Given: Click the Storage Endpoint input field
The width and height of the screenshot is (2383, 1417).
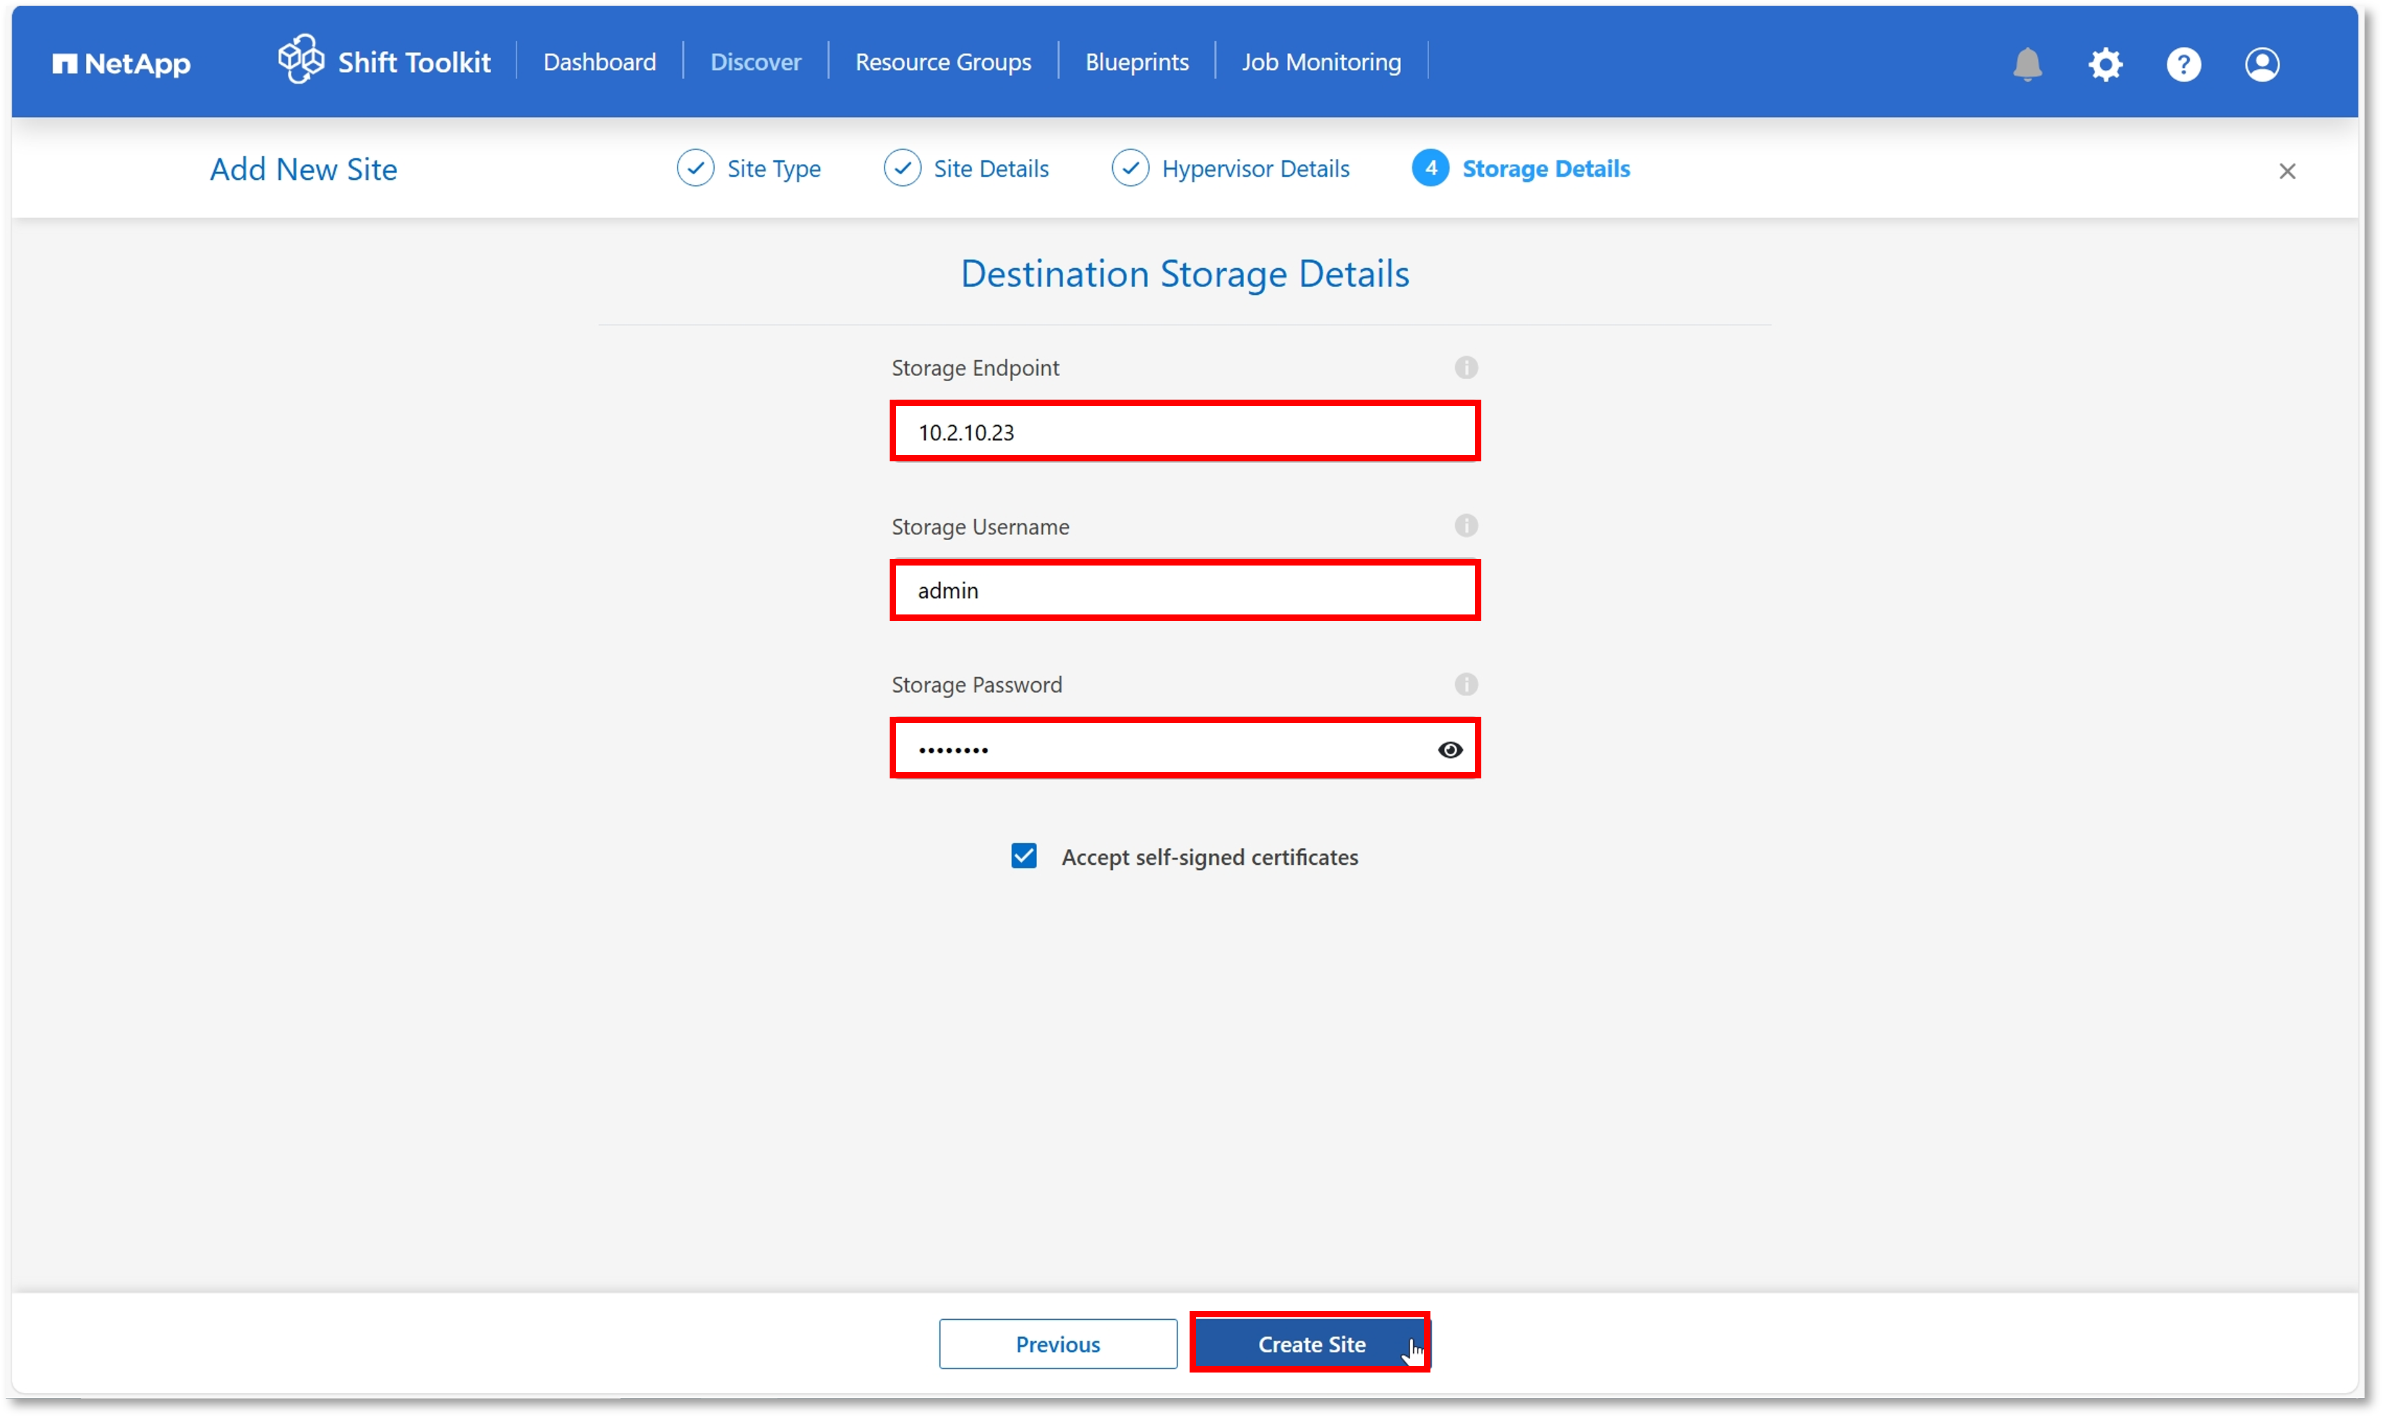Looking at the screenshot, I should click(x=1185, y=431).
